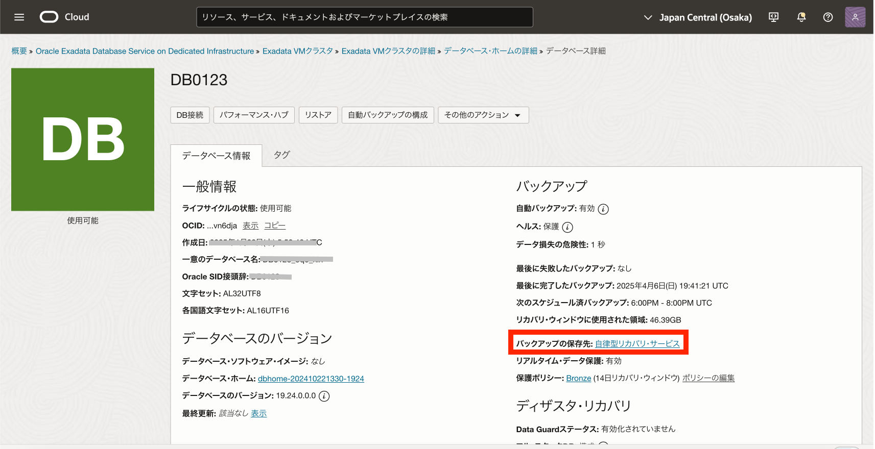Open the notifications bell
875x449 pixels.
(x=801, y=17)
